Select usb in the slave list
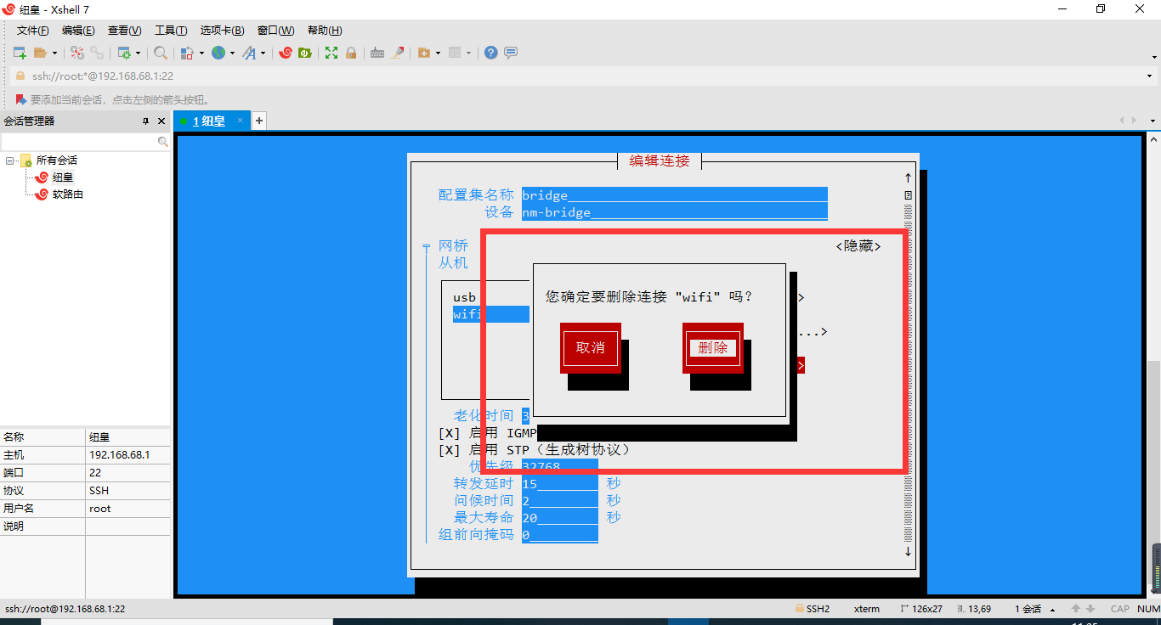 [465, 297]
